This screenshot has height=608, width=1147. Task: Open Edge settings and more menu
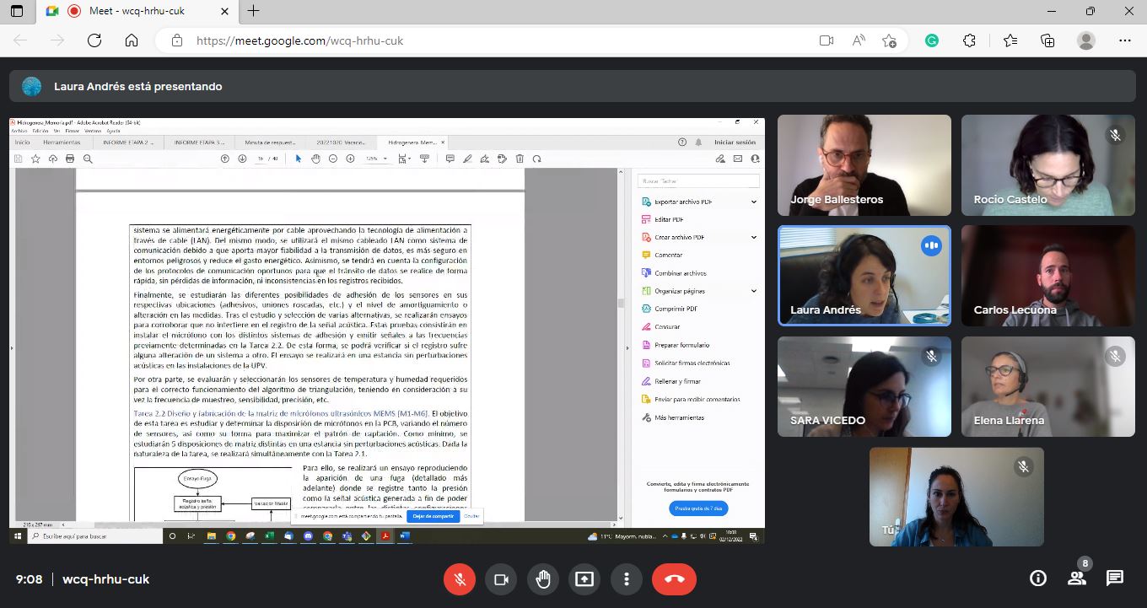coord(1125,40)
